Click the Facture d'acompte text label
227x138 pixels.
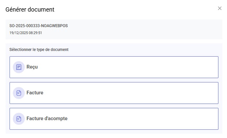click(47, 118)
